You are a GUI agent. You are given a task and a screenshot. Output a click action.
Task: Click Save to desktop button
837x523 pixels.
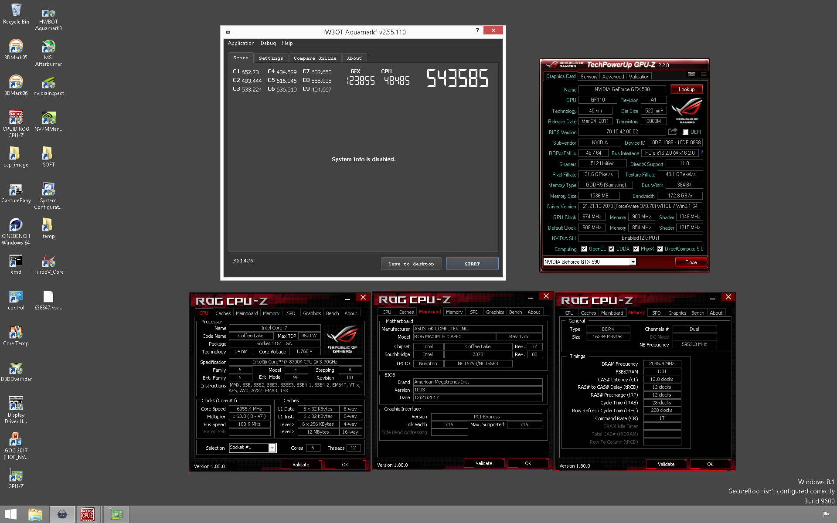[x=411, y=264]
